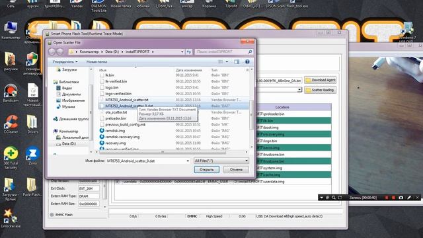The height and width of the screenshot is (238, 423).
Task: Refresh the installTJPROFIT folder listing
Action: (x=189, y=52)
